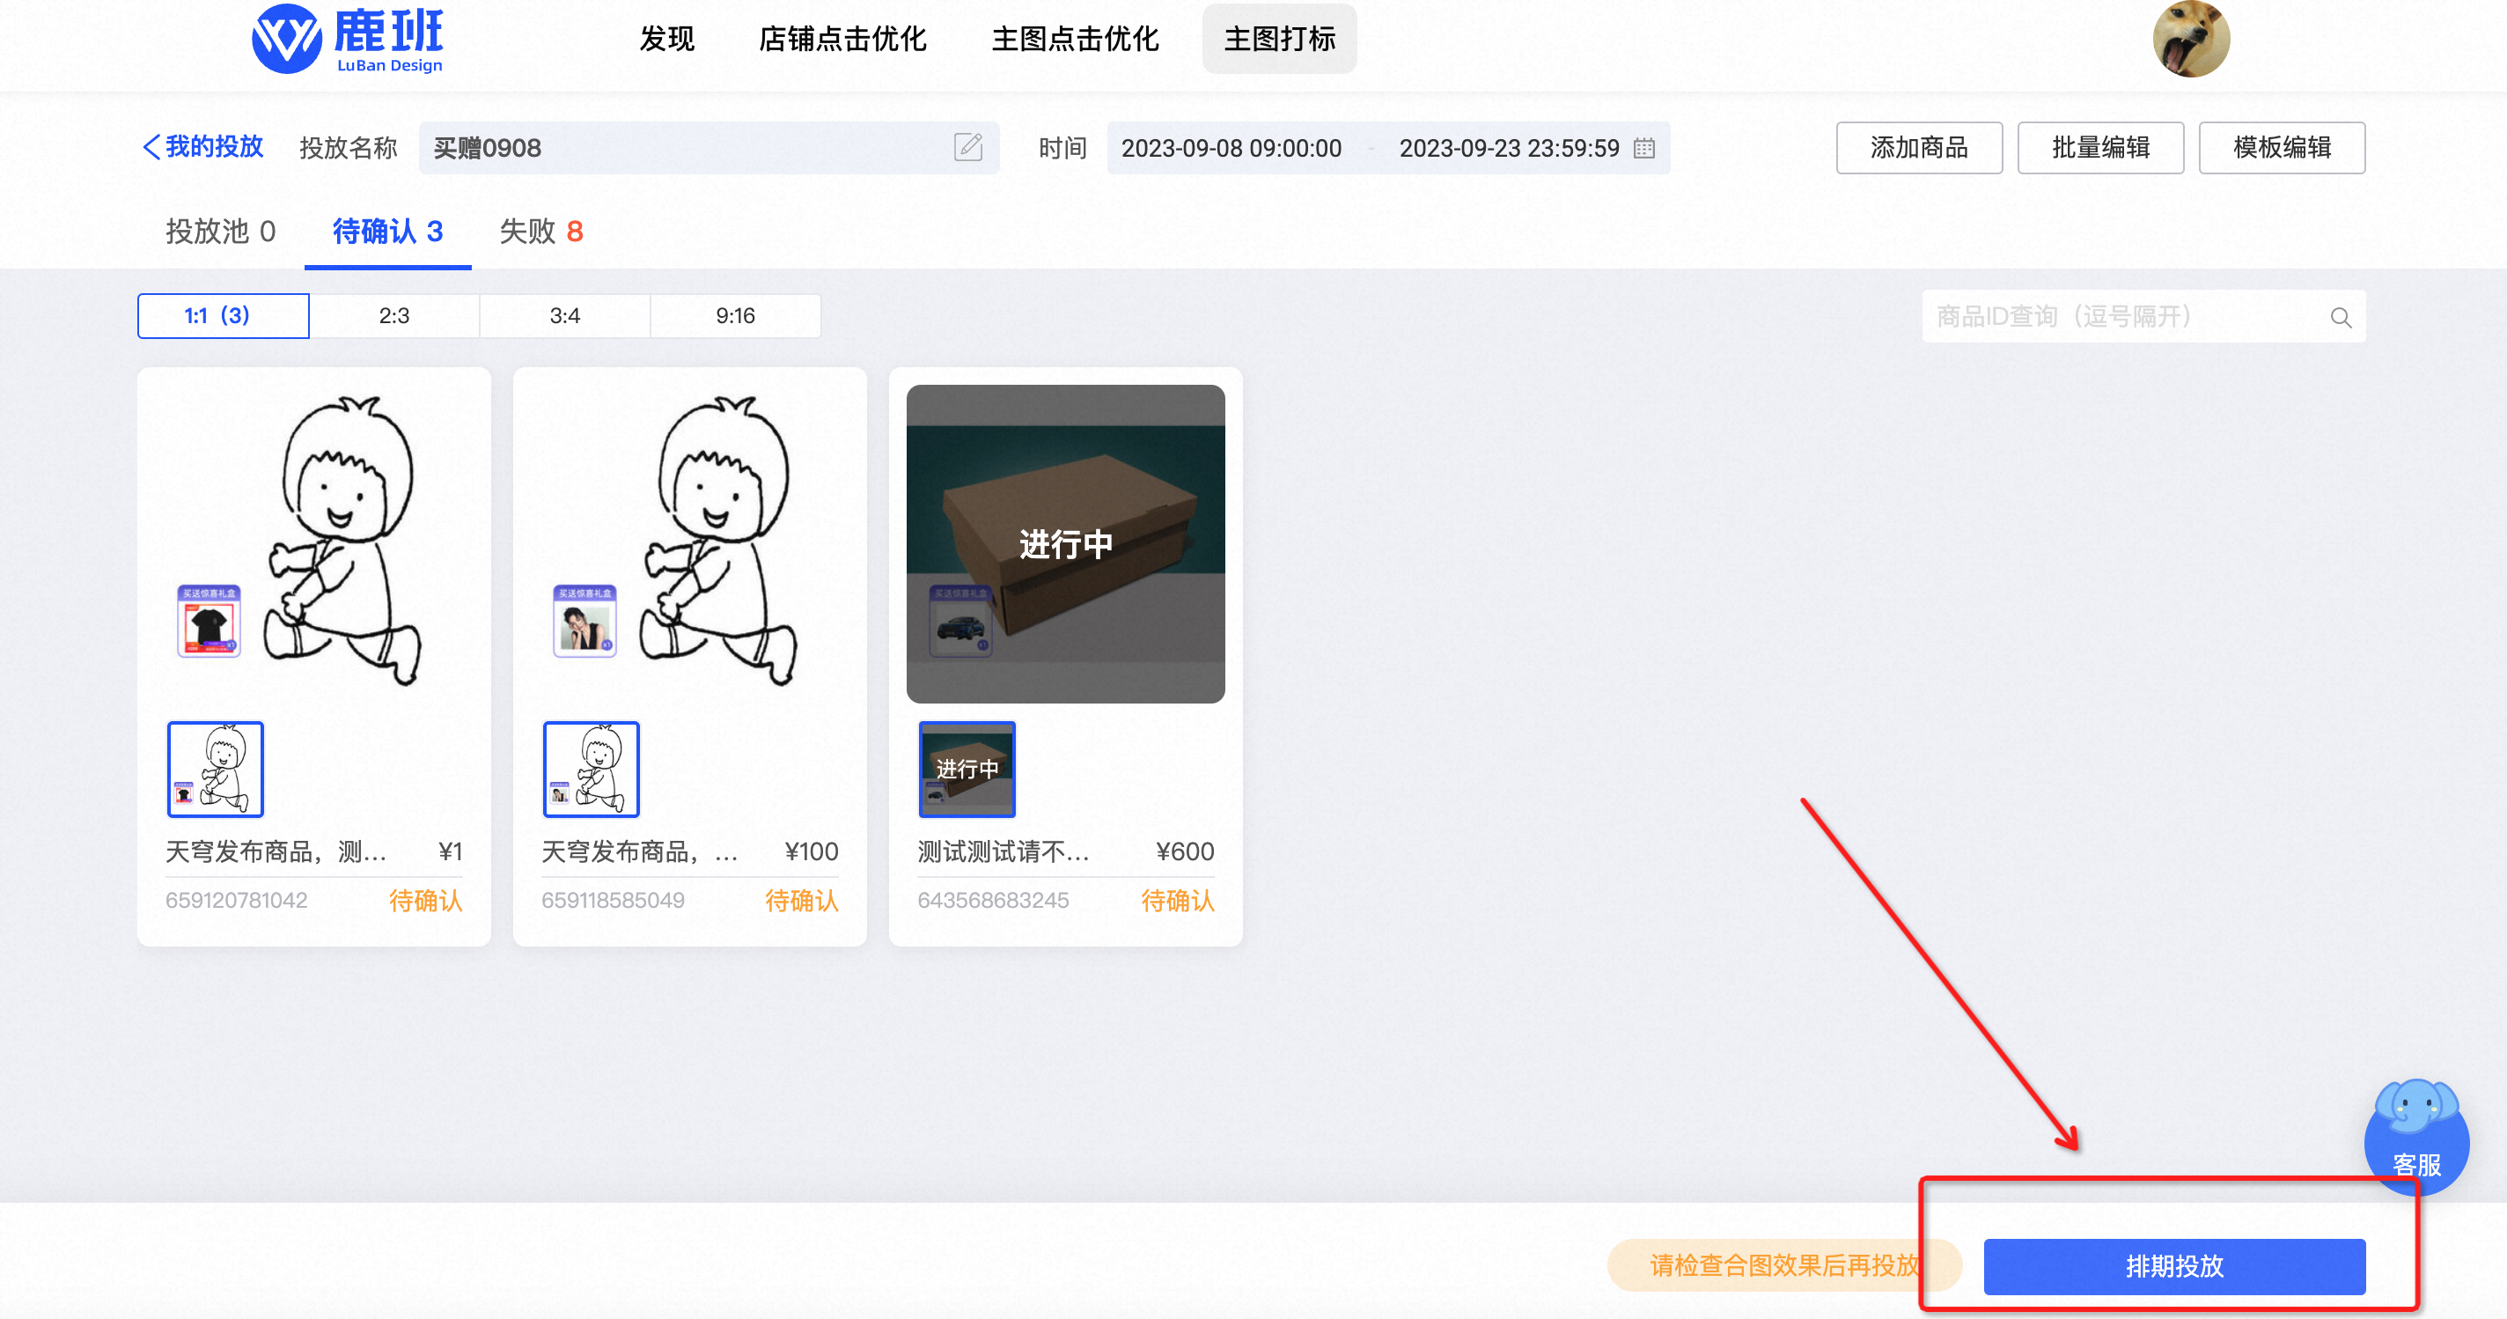Click title 测试测试请不…
Screen dimensions: 2507x1319
click(x=1004, y=851)
